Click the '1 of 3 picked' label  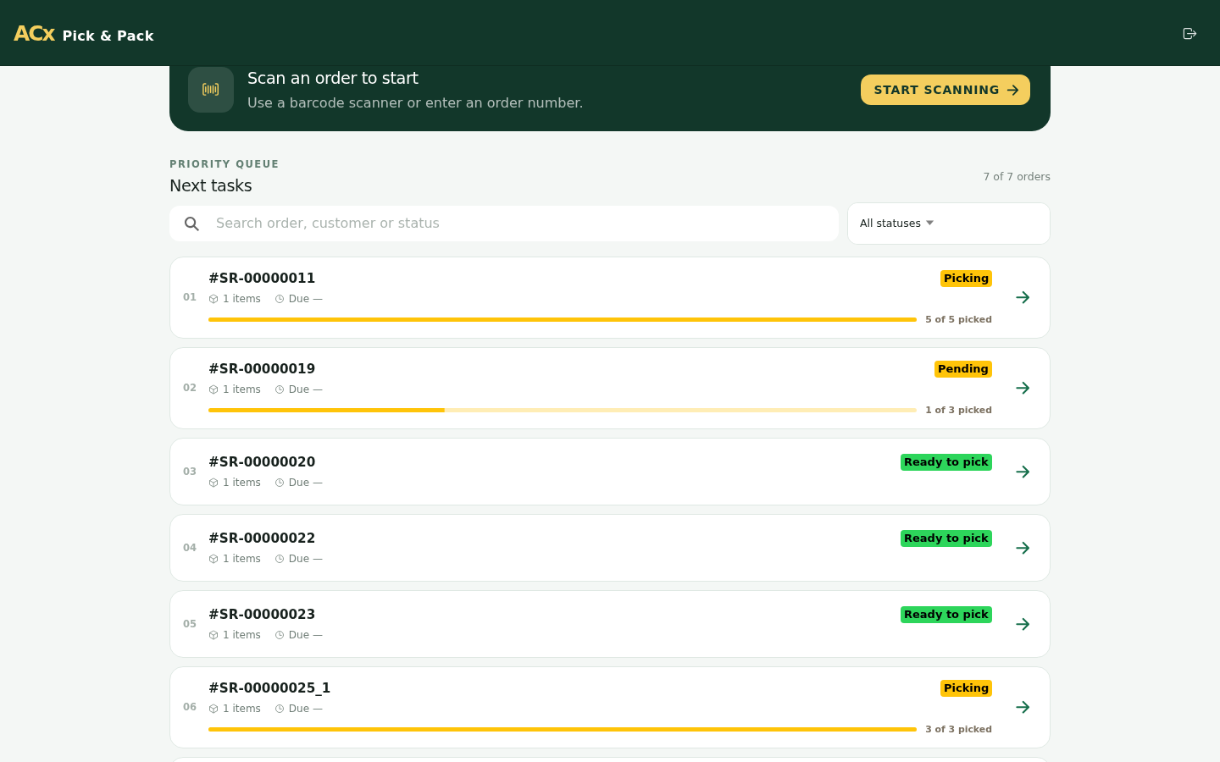pos(958,411)
